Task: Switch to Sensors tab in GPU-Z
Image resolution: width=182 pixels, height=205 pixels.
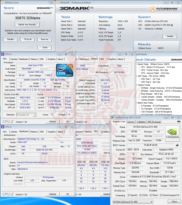Action: point(131,122)
